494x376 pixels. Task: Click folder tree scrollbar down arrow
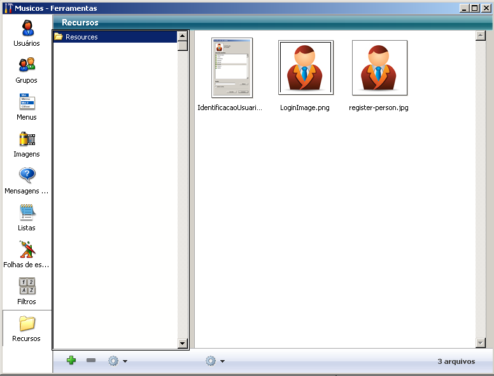click(x=183, y=344)
